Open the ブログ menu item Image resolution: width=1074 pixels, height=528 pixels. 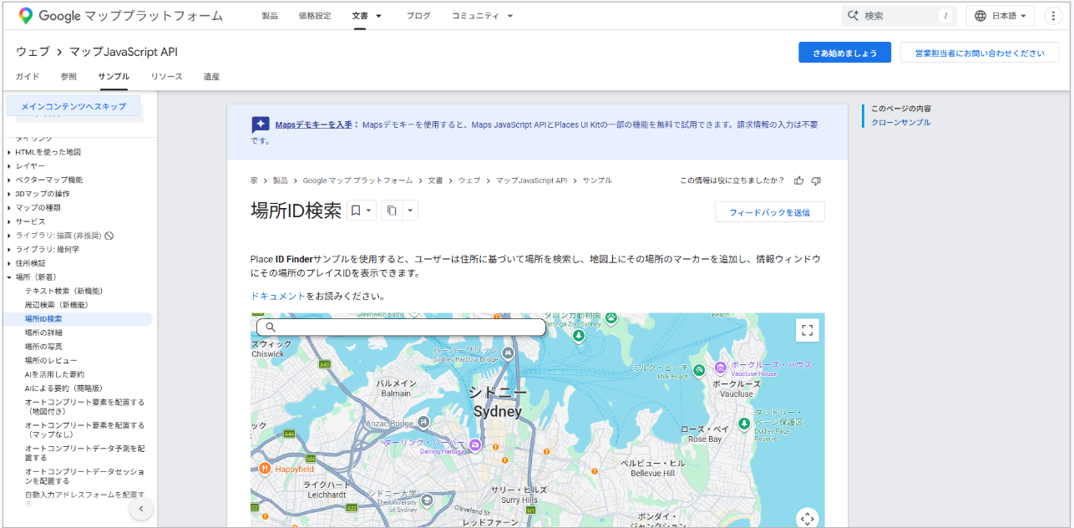click(418, 16)
